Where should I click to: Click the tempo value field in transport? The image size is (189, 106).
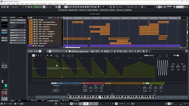(121, 104)
